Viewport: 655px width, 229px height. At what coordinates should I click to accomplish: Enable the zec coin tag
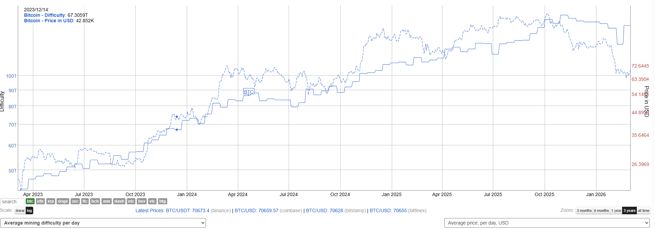click(x=75, y=201)
